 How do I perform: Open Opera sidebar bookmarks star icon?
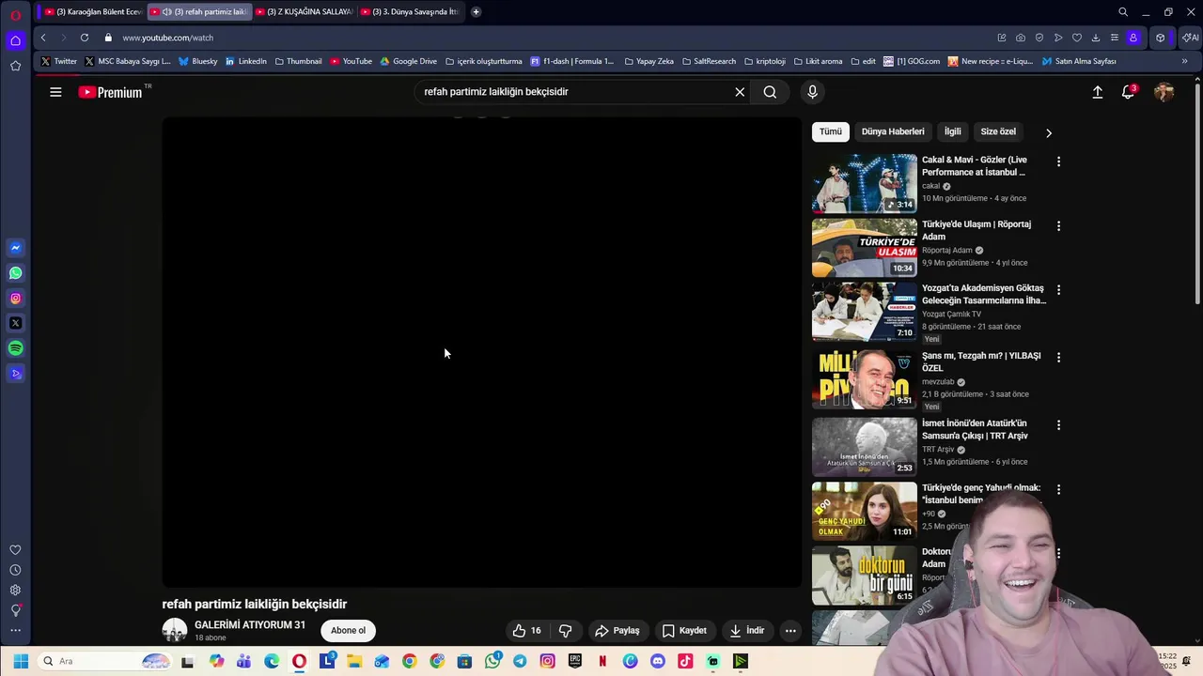point(15,66)
